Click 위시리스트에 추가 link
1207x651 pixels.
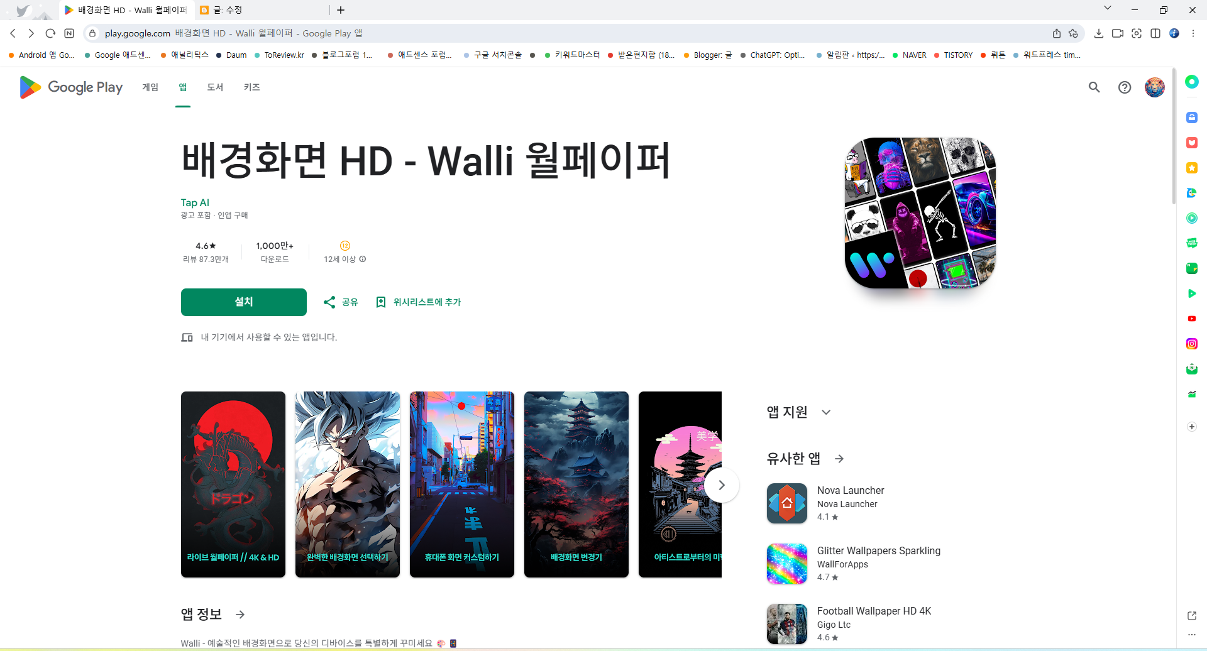[x=427, y=302]
